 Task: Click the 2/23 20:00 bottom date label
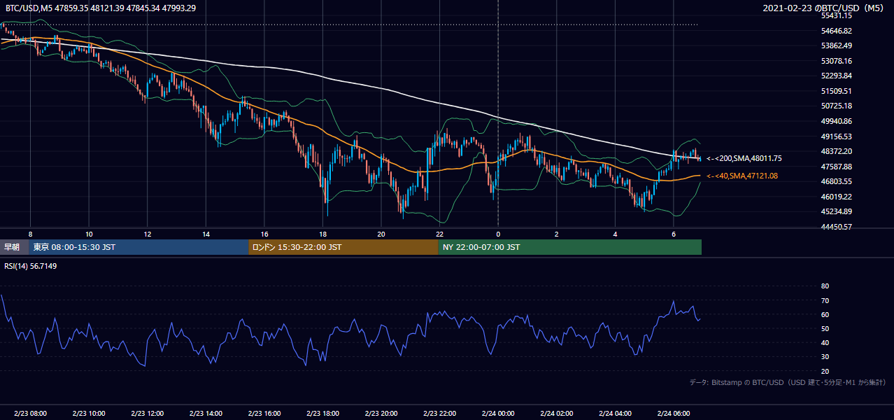(381, 413)
